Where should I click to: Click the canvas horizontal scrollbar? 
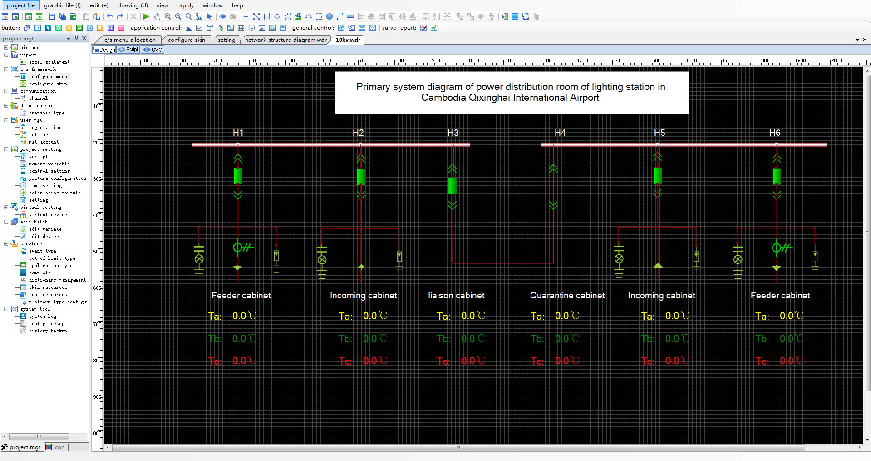(x=458, y=447)
